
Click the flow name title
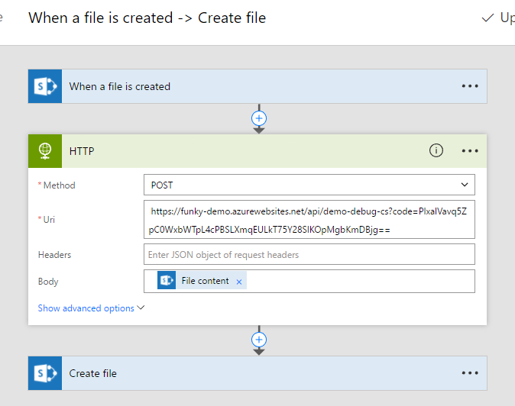click(147, 18)
